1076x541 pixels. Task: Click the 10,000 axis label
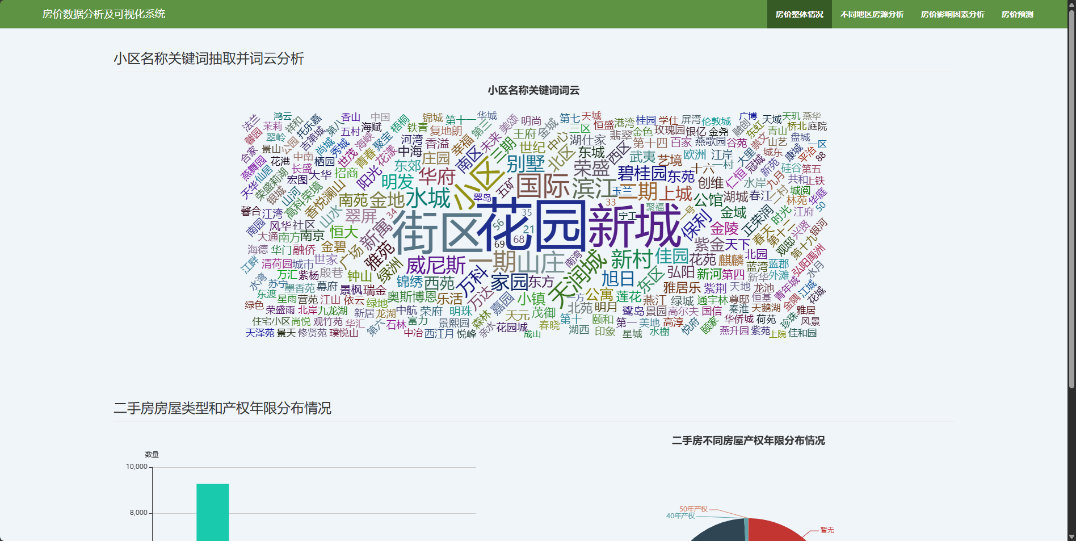(137, 467)
